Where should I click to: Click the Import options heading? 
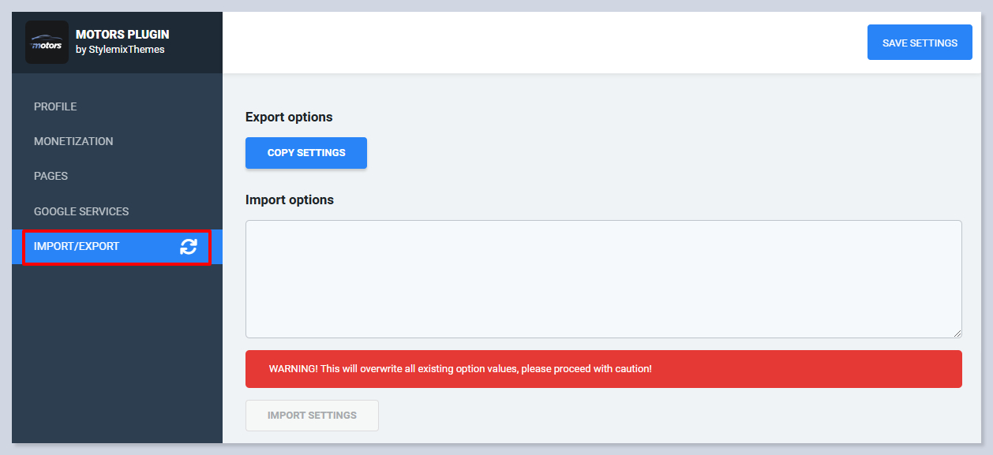click(290, 200)
